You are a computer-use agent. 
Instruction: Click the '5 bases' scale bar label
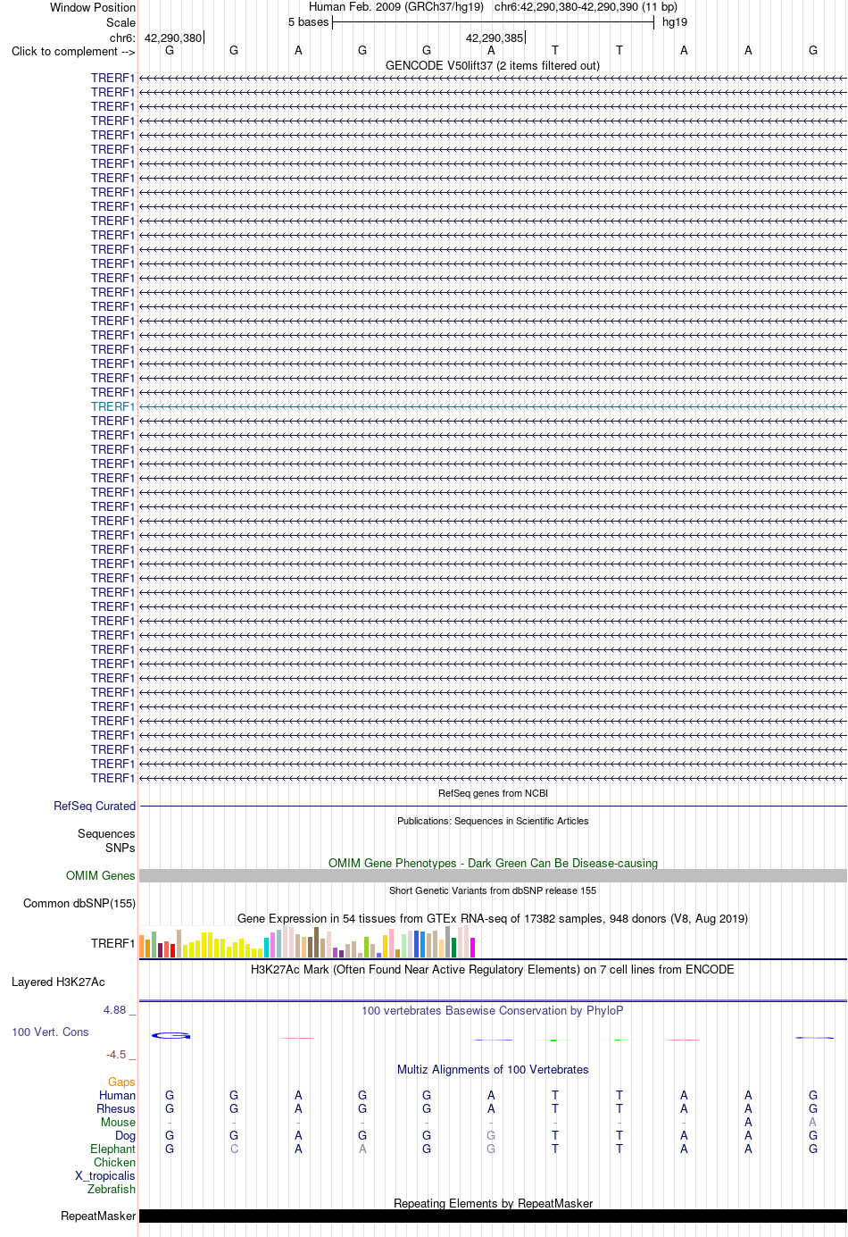click(309, 21)
